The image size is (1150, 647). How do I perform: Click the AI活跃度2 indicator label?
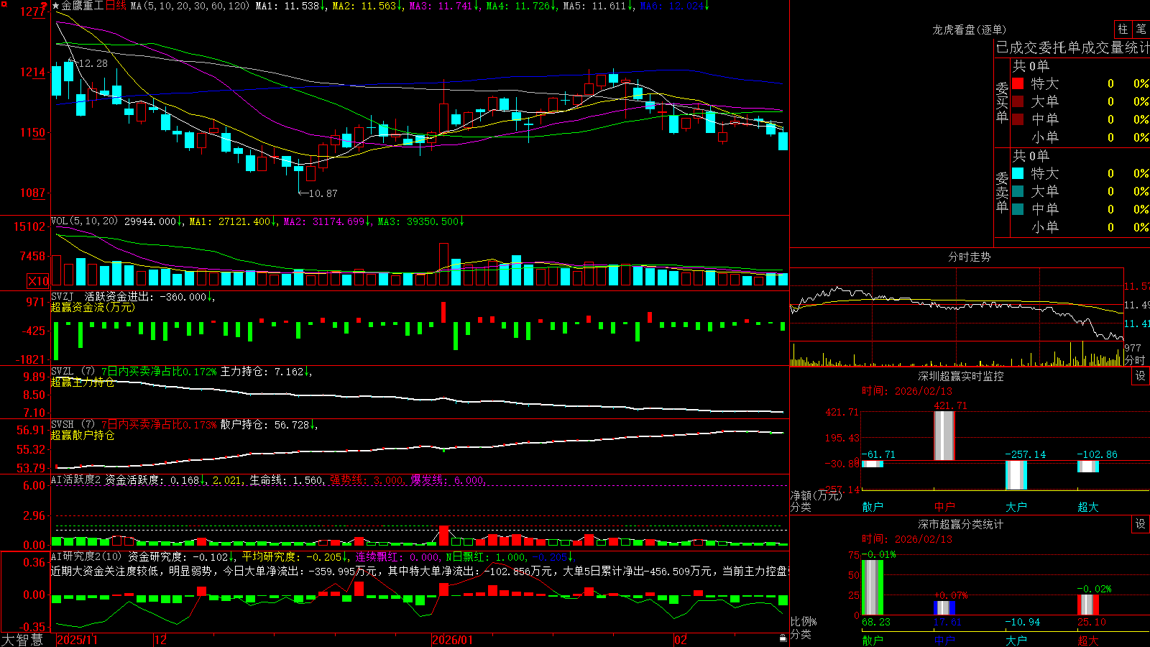coord(77,480)
